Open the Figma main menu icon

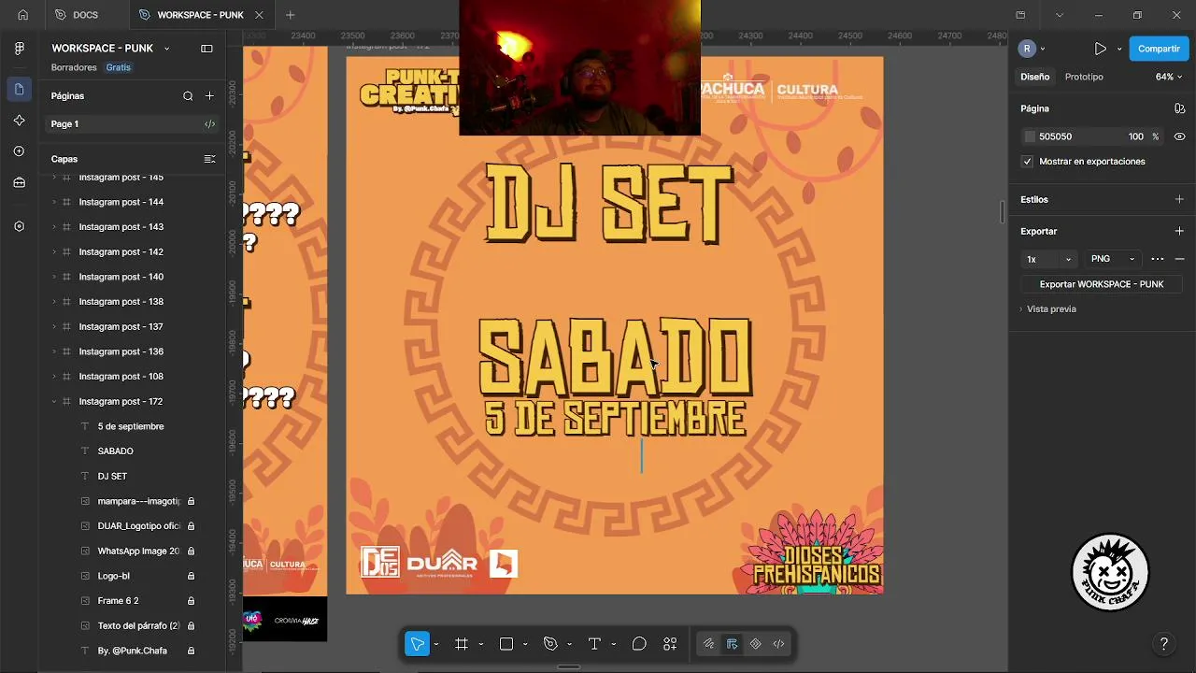(19, 49)
